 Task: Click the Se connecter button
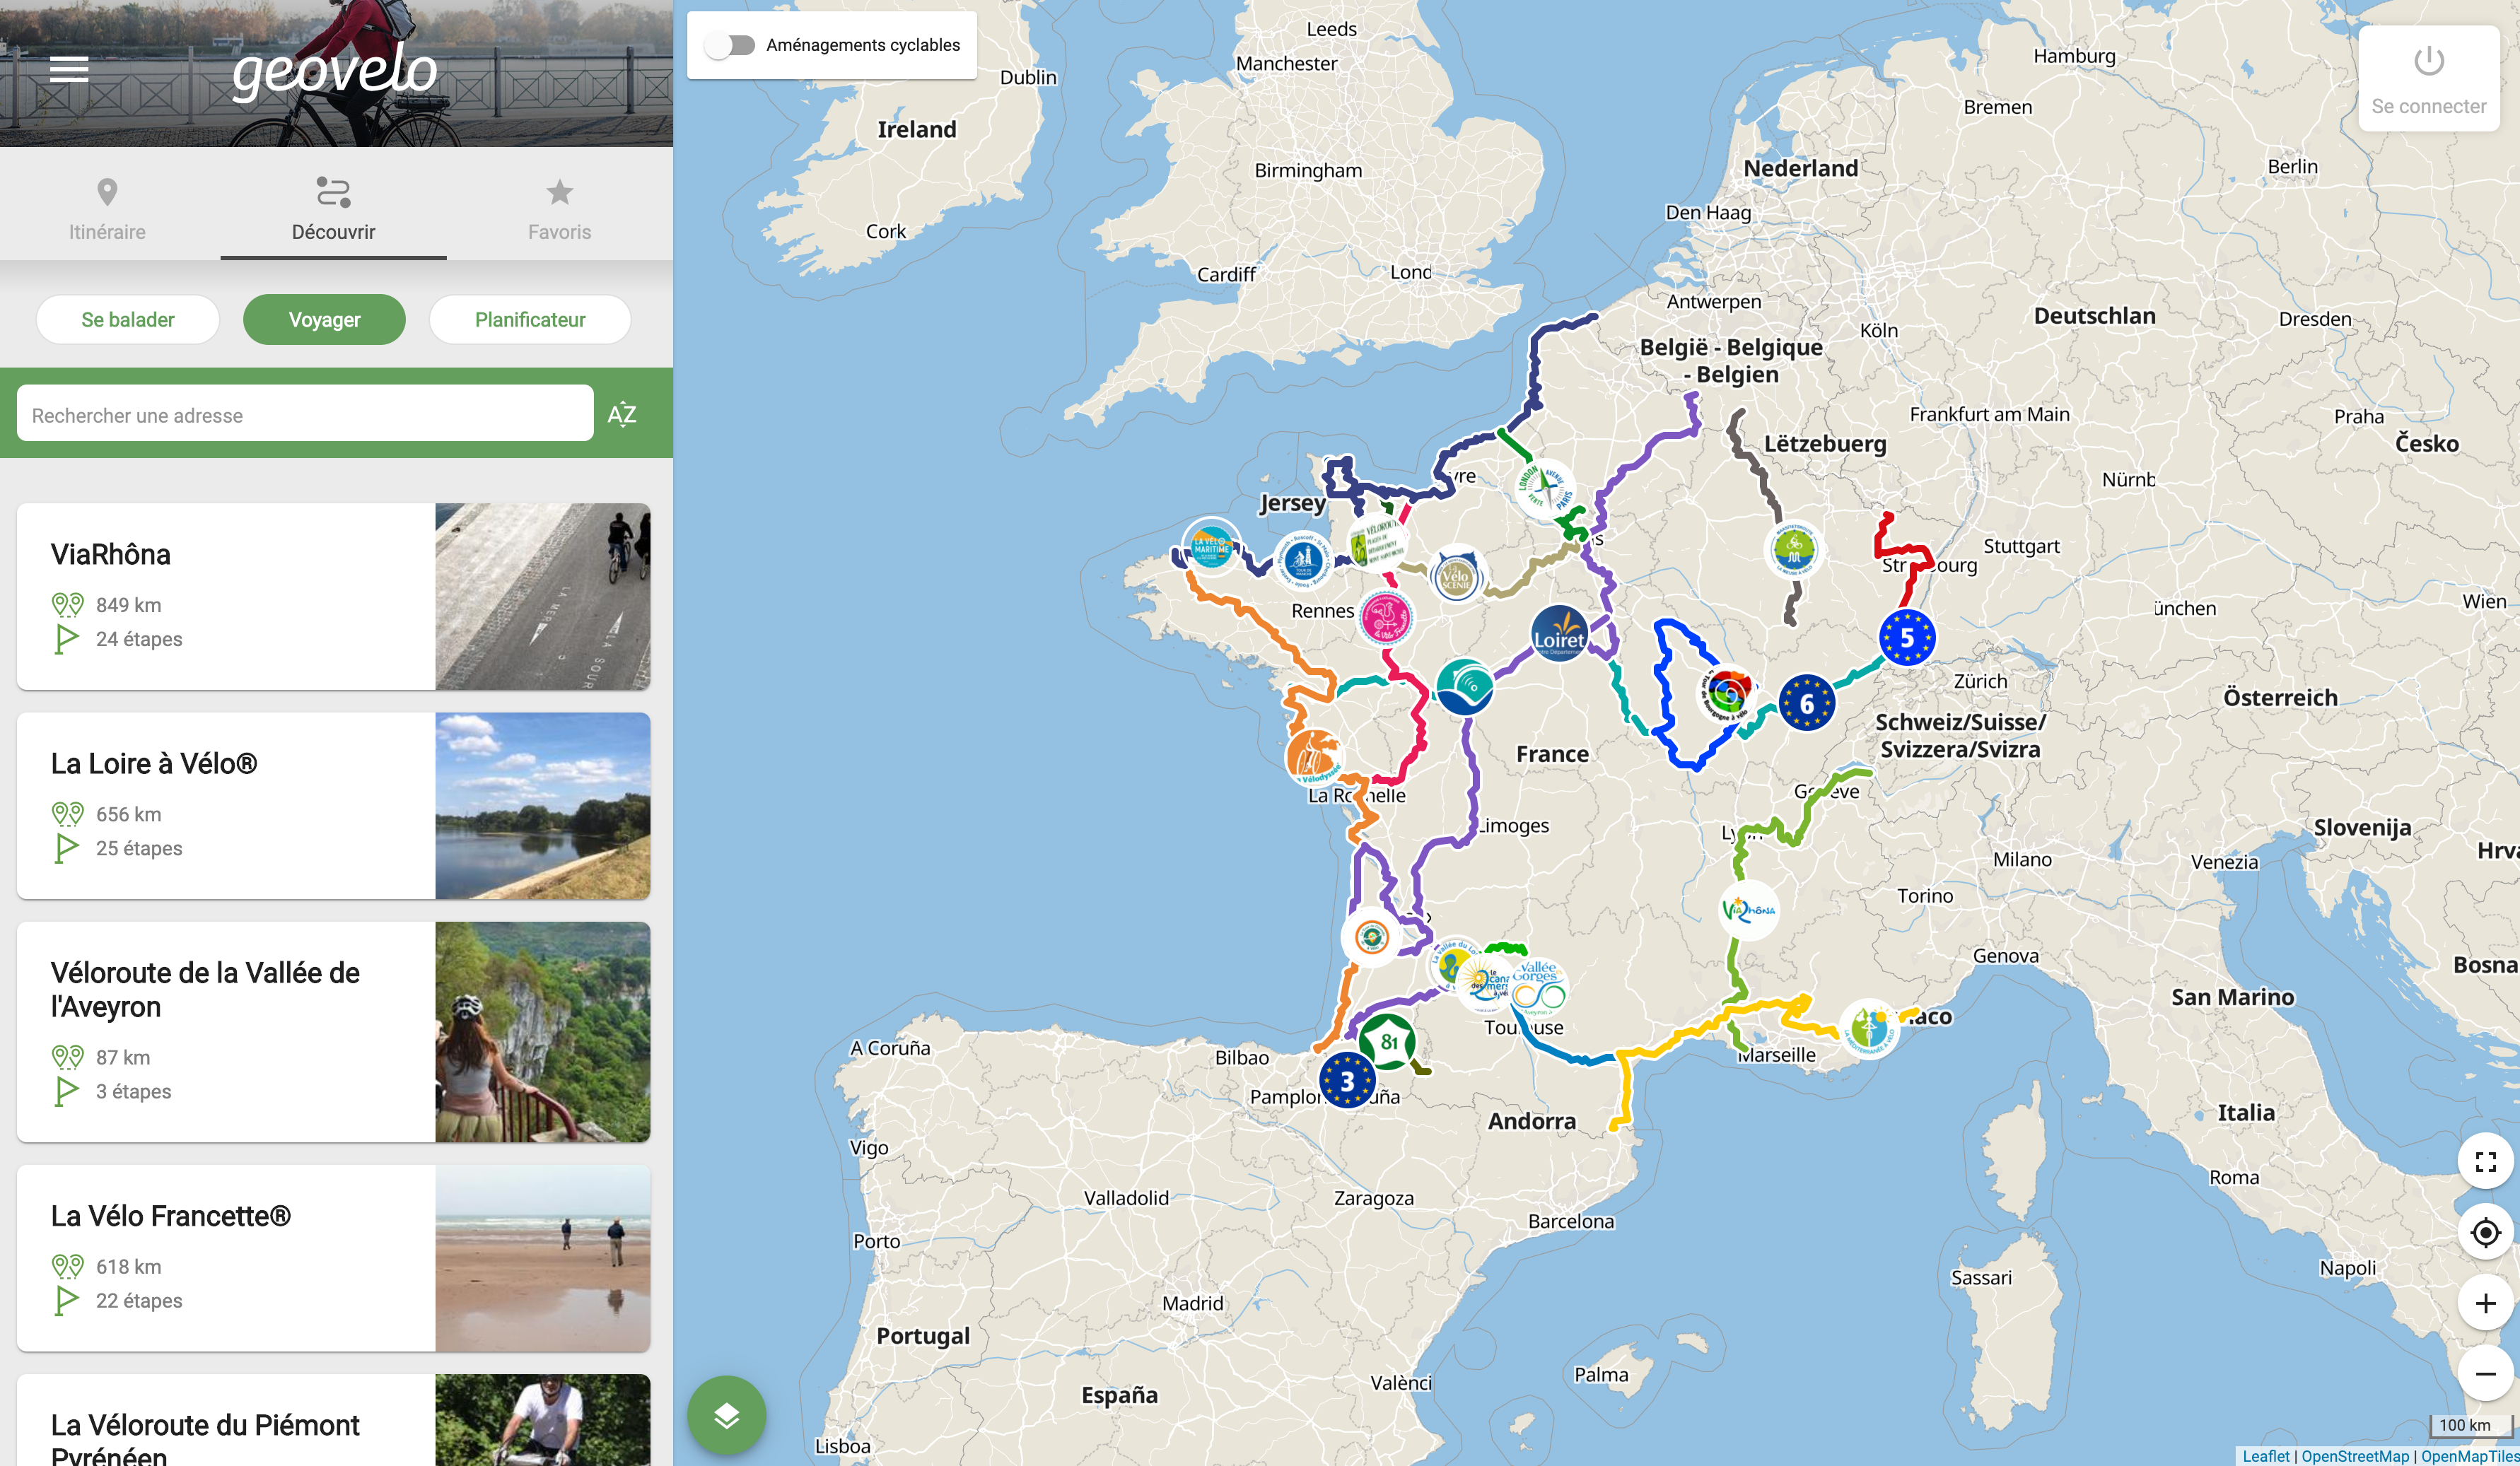point(2428,79)
